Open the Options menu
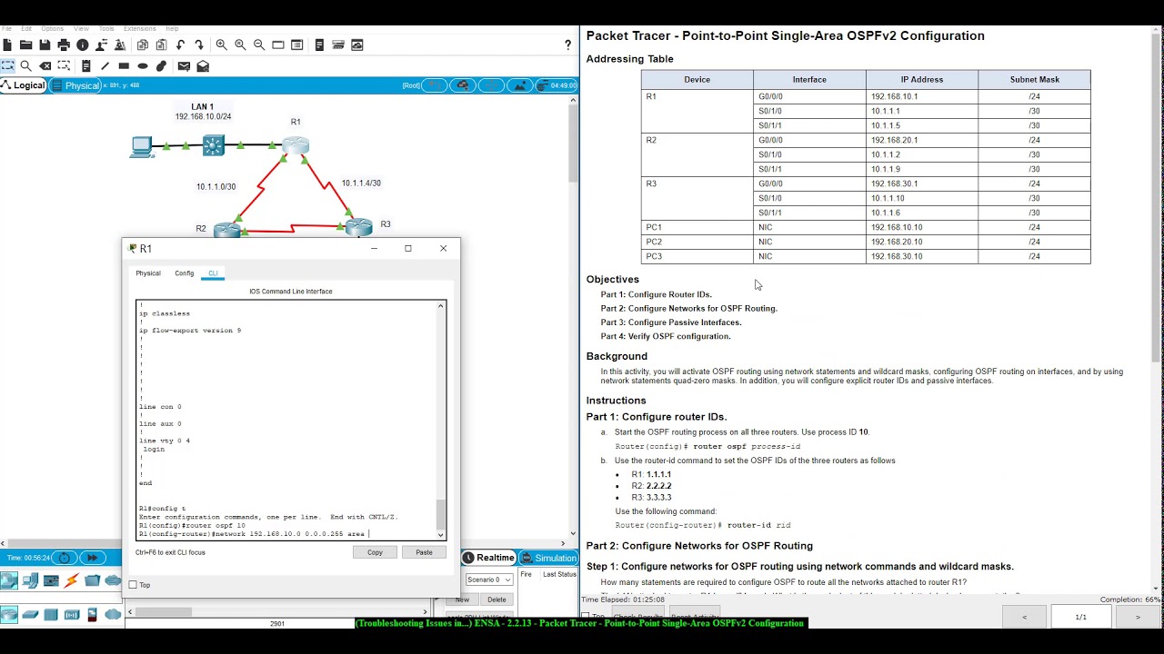Viewport: 1164px width, 654px height. click(x=53, y=29)
